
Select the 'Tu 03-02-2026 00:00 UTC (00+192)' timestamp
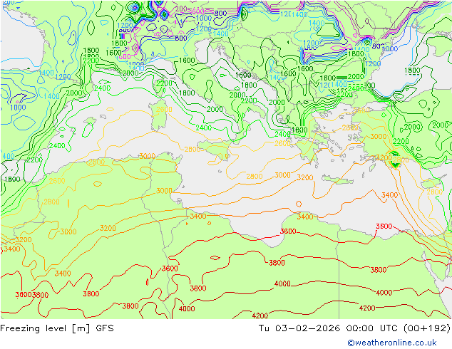(x=354, y=328)
